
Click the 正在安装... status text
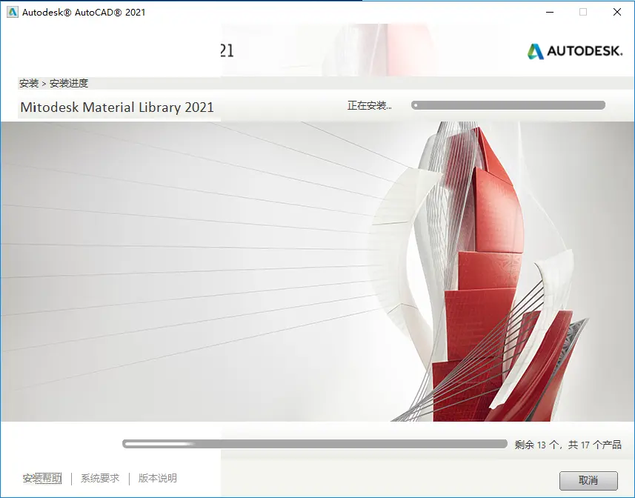[x=369, y=106]
